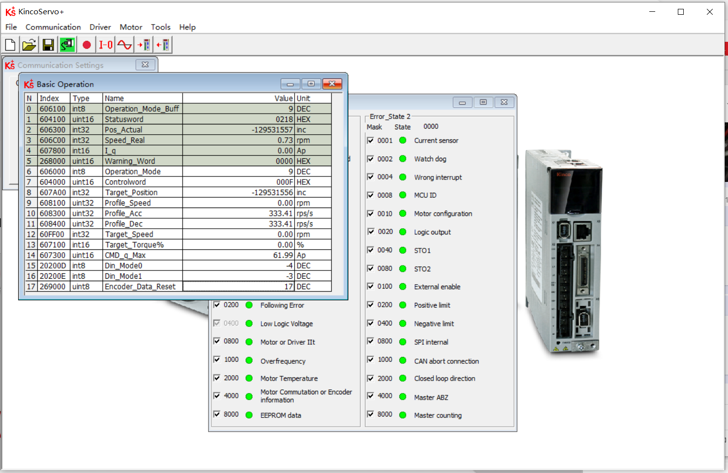Viewport: 728px width, 473px height.
Task: Open the File menu
Action: 11,27
